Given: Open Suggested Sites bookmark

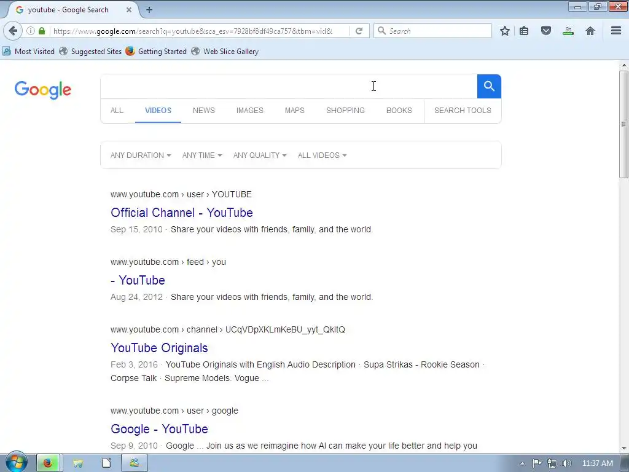Looking at the screenshot, I should 91,52.
